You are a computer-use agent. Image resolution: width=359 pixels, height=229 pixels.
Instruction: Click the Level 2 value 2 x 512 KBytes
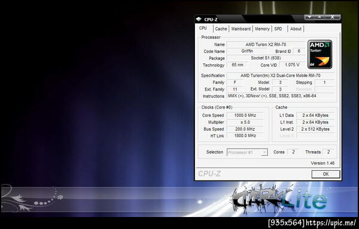click(315, 129)
